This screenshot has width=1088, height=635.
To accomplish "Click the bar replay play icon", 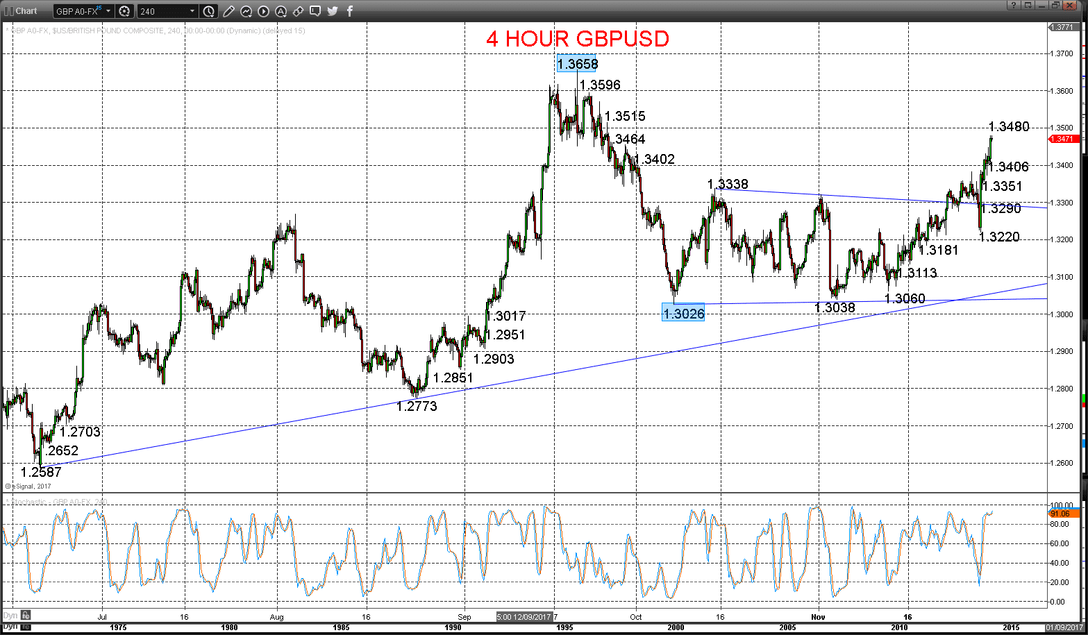I will (263, 11).
